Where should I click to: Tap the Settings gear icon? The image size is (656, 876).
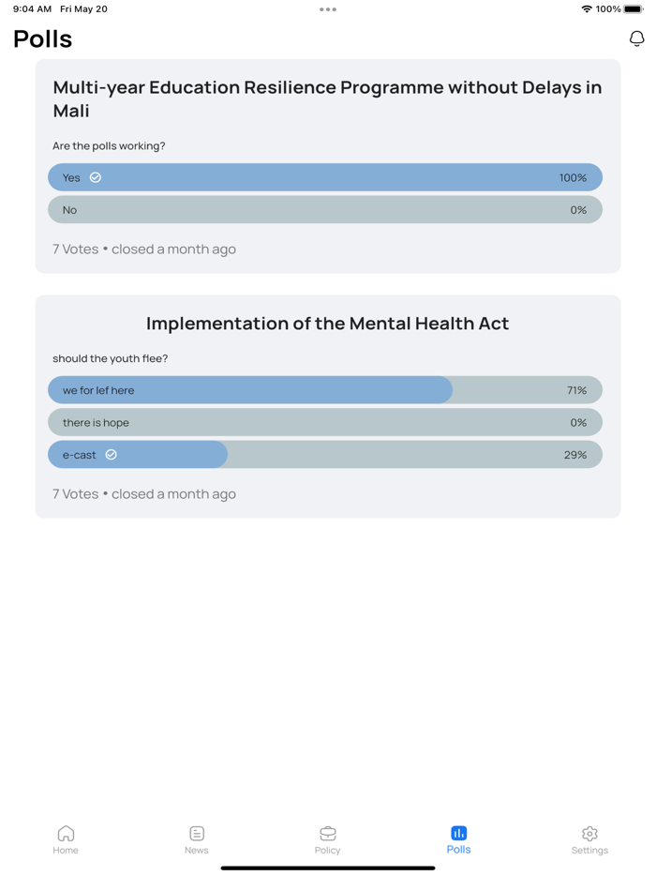(589, 833)
